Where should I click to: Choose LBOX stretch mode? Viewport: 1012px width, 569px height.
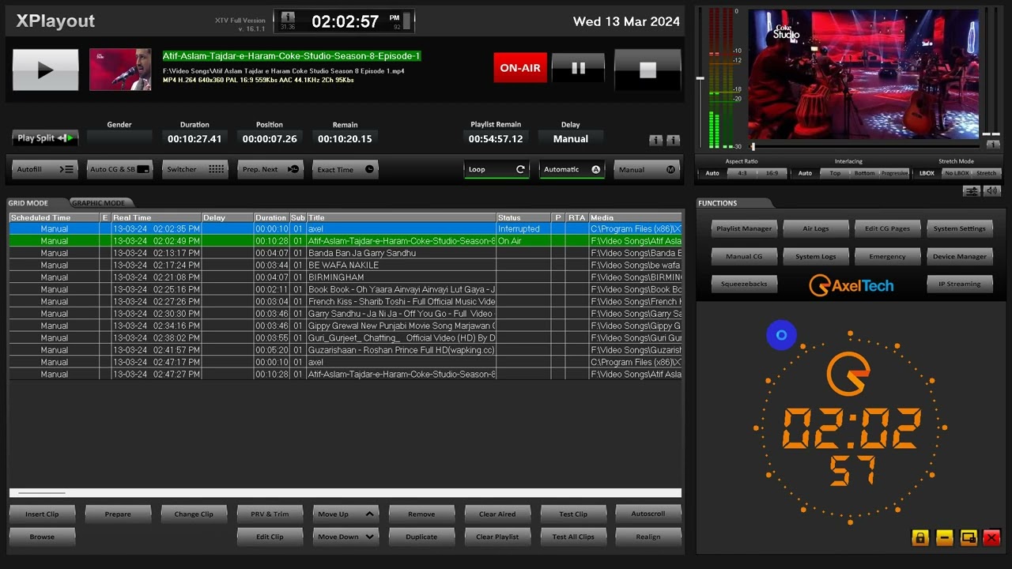927,173
